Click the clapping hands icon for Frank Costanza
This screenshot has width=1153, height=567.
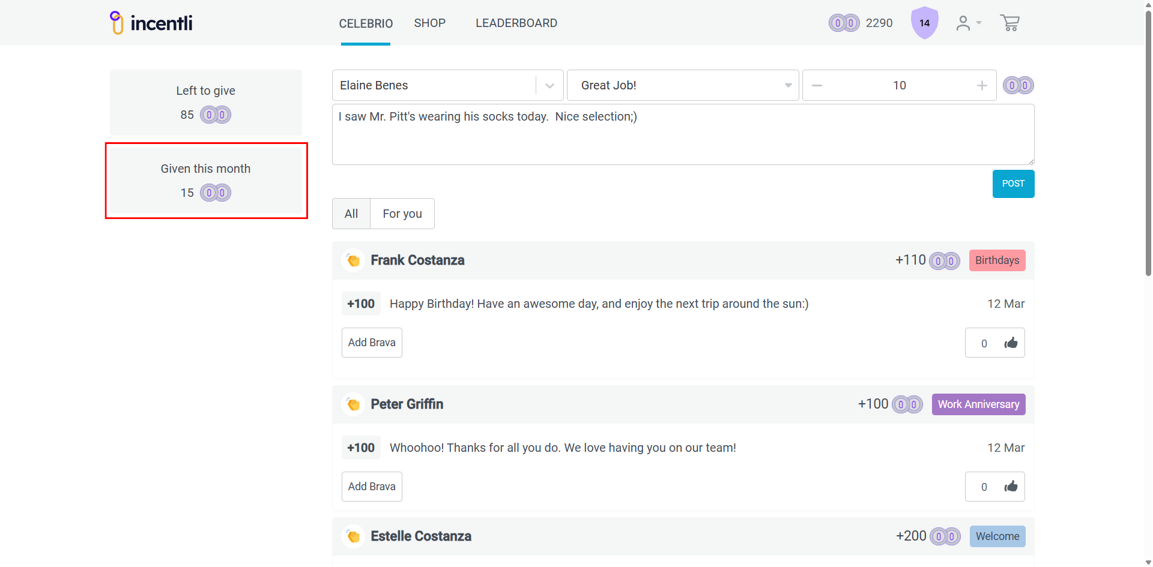pyautogui.click(x=353, y=260)
